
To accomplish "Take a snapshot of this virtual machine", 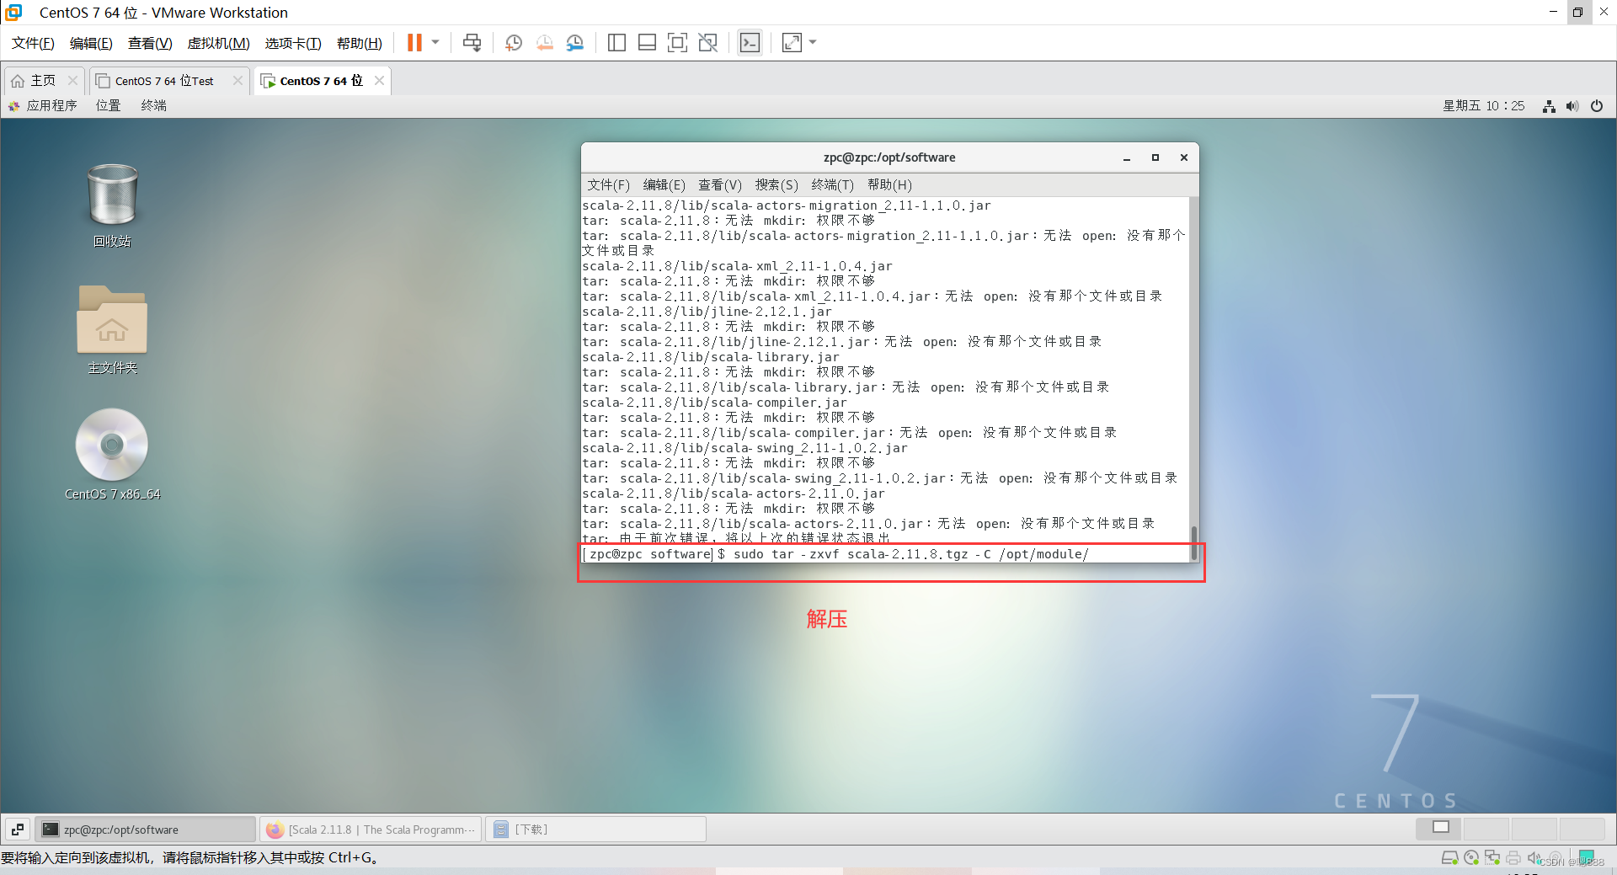I will 514,42.
